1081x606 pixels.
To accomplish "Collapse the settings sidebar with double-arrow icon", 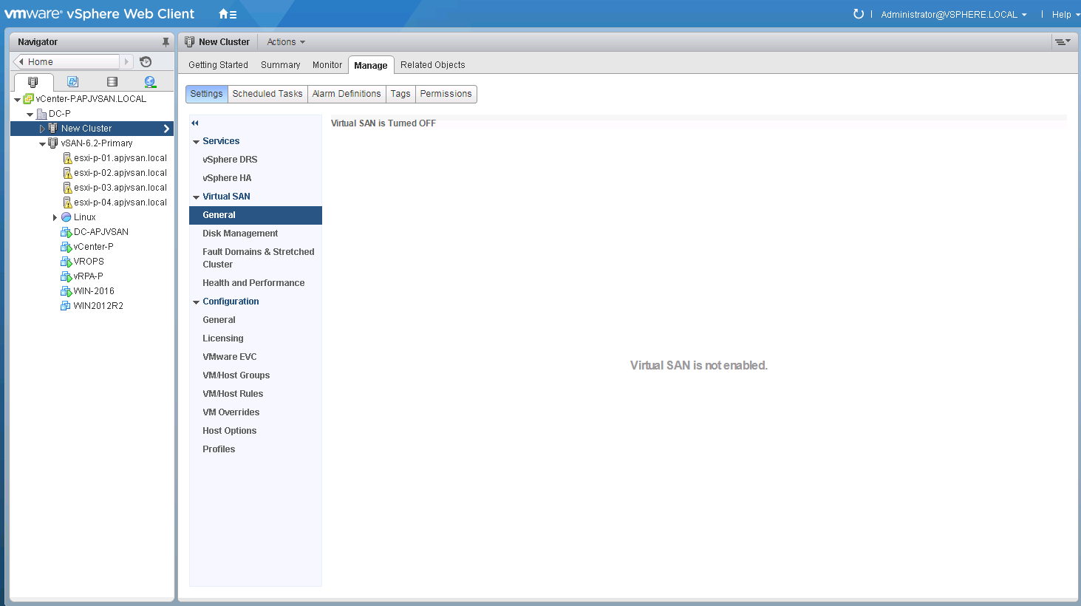I will tap(195, 123).
